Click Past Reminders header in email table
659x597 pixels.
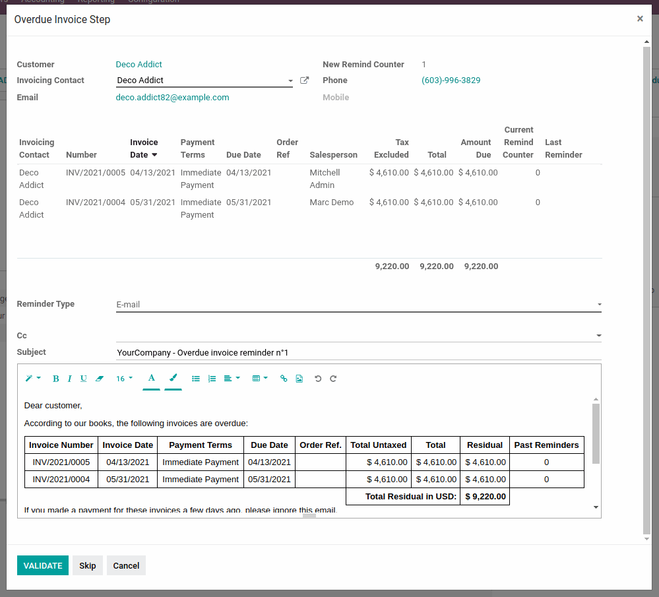point(546,445)
